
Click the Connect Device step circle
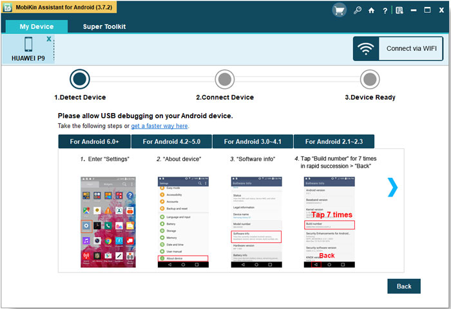pyautogui.click(x=225, y=79)
